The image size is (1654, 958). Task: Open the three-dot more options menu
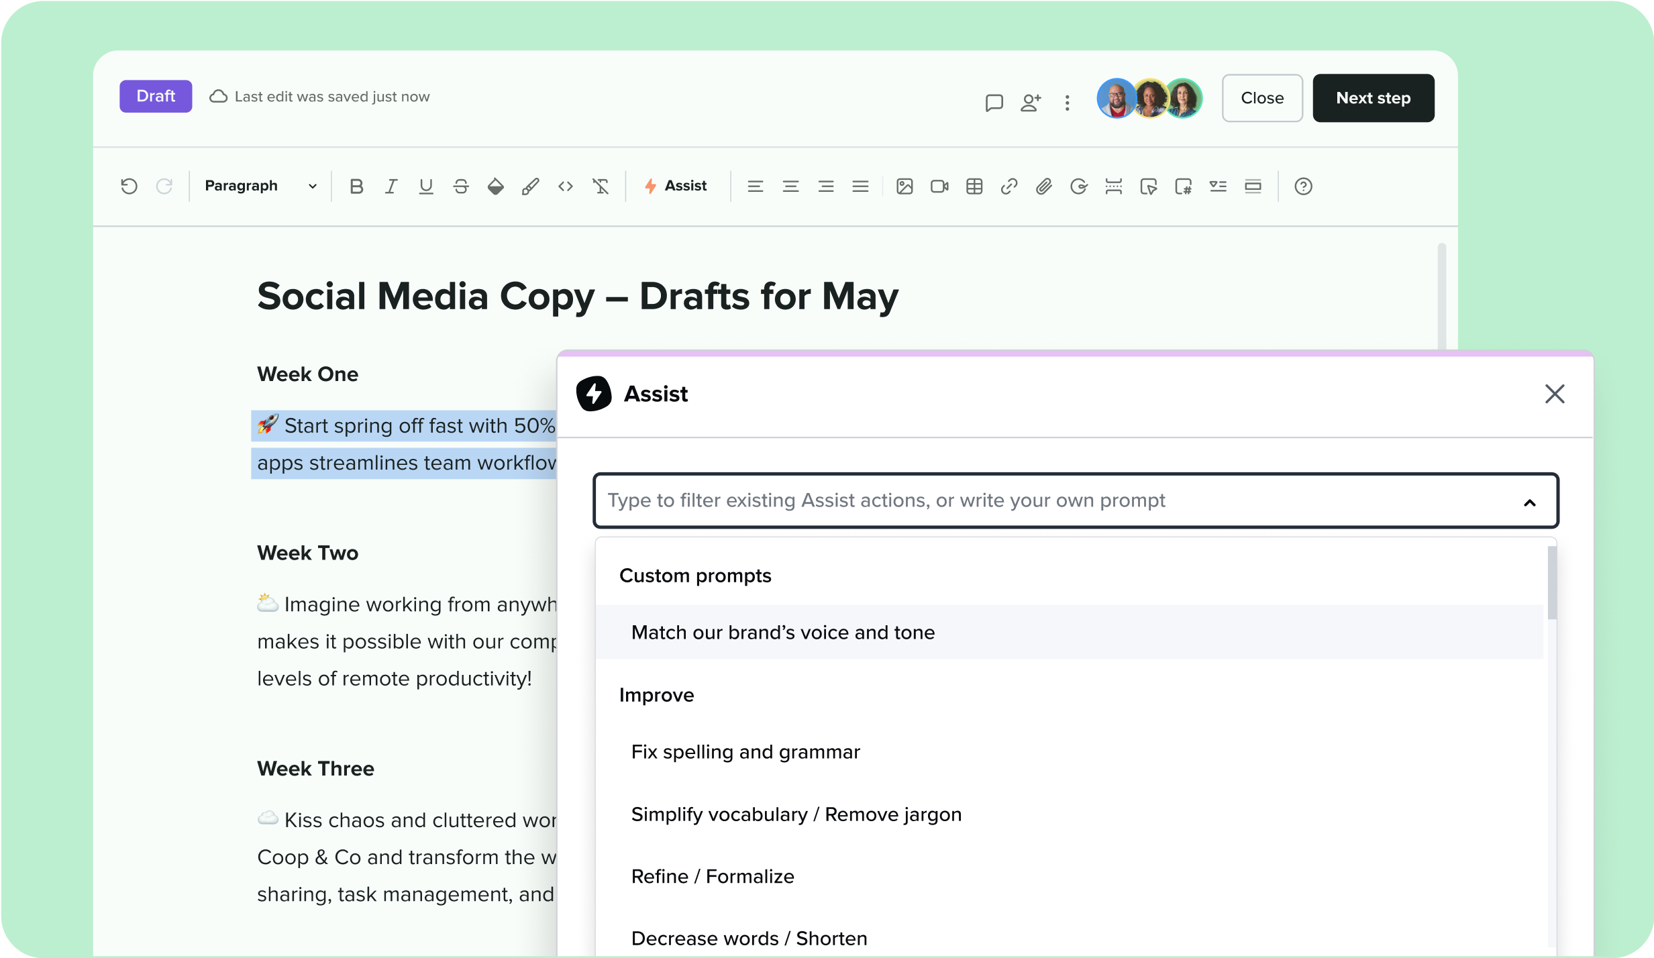point(1067,103)
